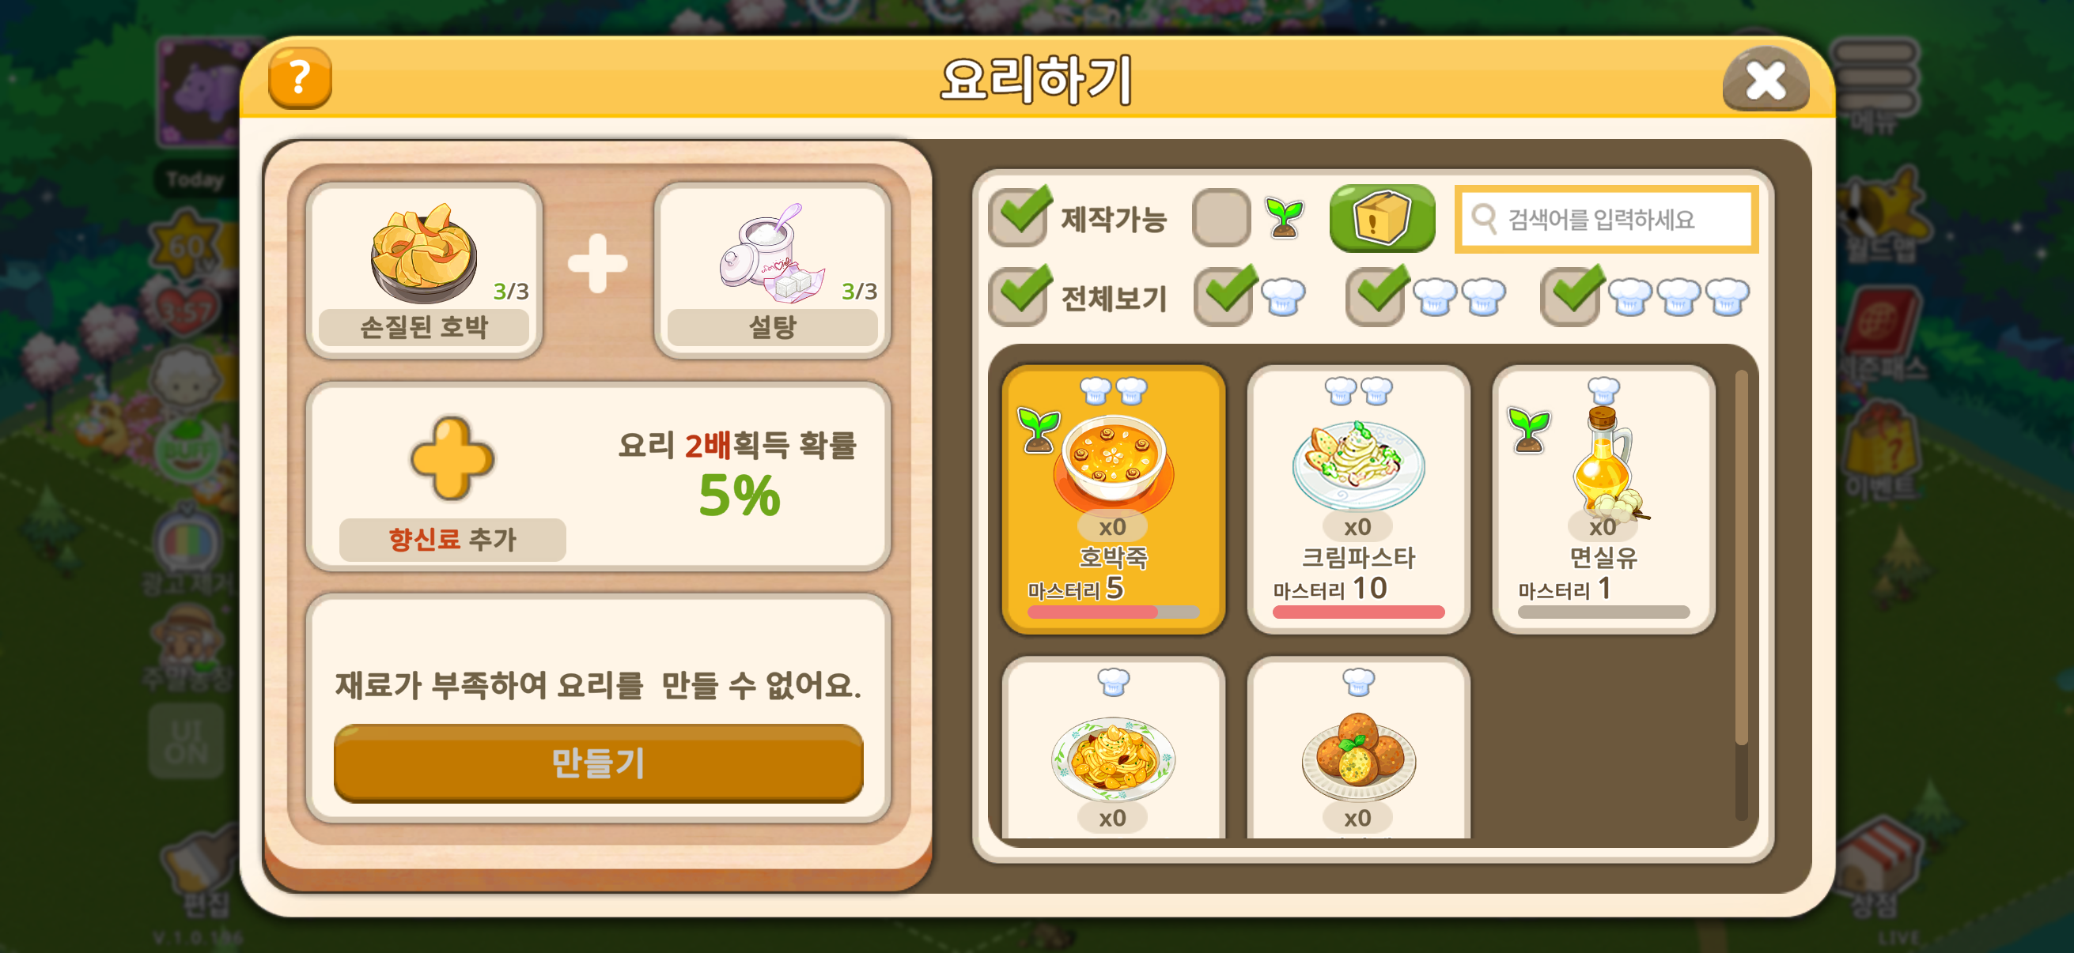Viewport: 2074px width, 953px height.
Task: Click the yellow box inventory icon
Action: (x=1382, y=217)
